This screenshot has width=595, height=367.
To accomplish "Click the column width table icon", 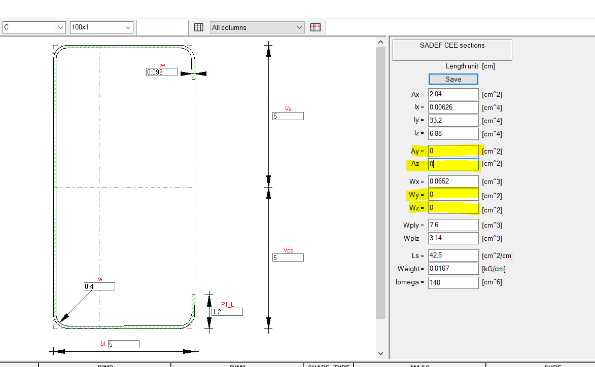I will click(x=316, y=27).
